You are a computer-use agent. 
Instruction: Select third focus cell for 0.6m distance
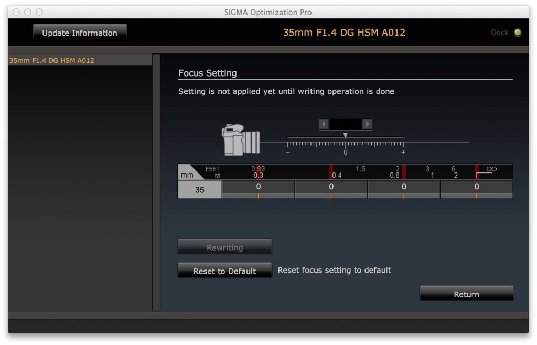[x=404, y=188]
